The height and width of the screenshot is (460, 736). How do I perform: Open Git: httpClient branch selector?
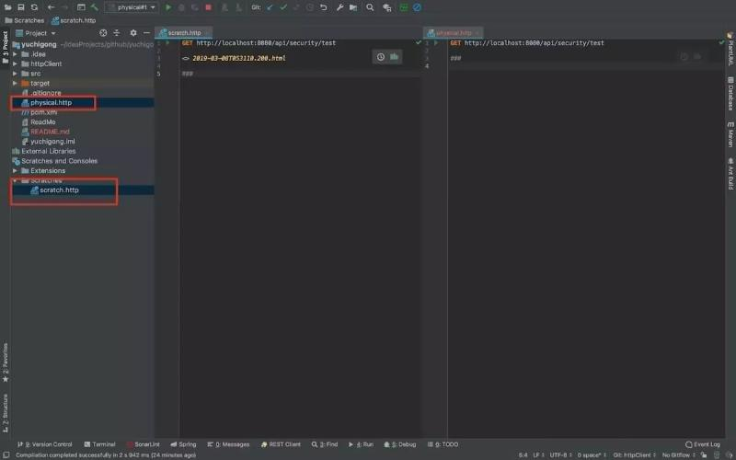point(634,455)
